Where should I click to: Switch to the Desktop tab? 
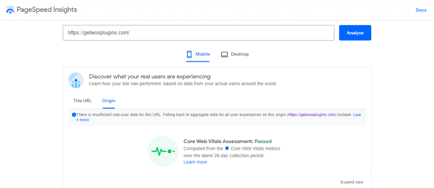click(x=235, y=54)
